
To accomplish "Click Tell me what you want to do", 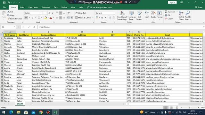I will (x=100, y=7).
